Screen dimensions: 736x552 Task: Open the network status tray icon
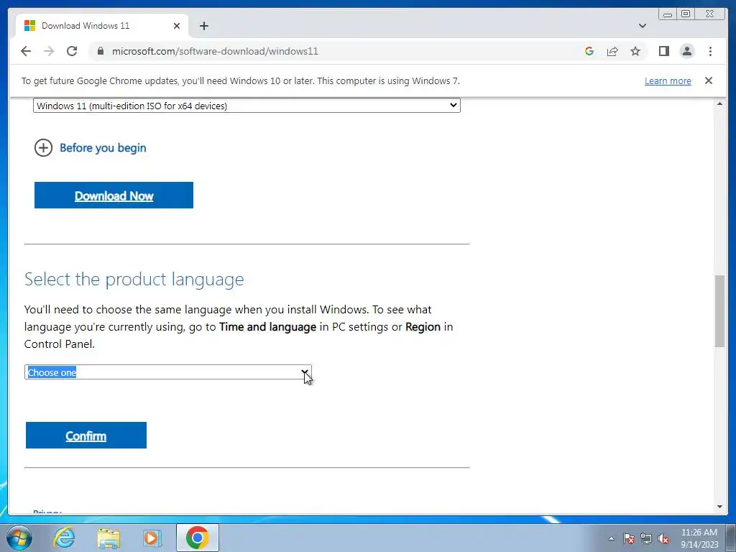pyautogui.click(x=646, y=538)
